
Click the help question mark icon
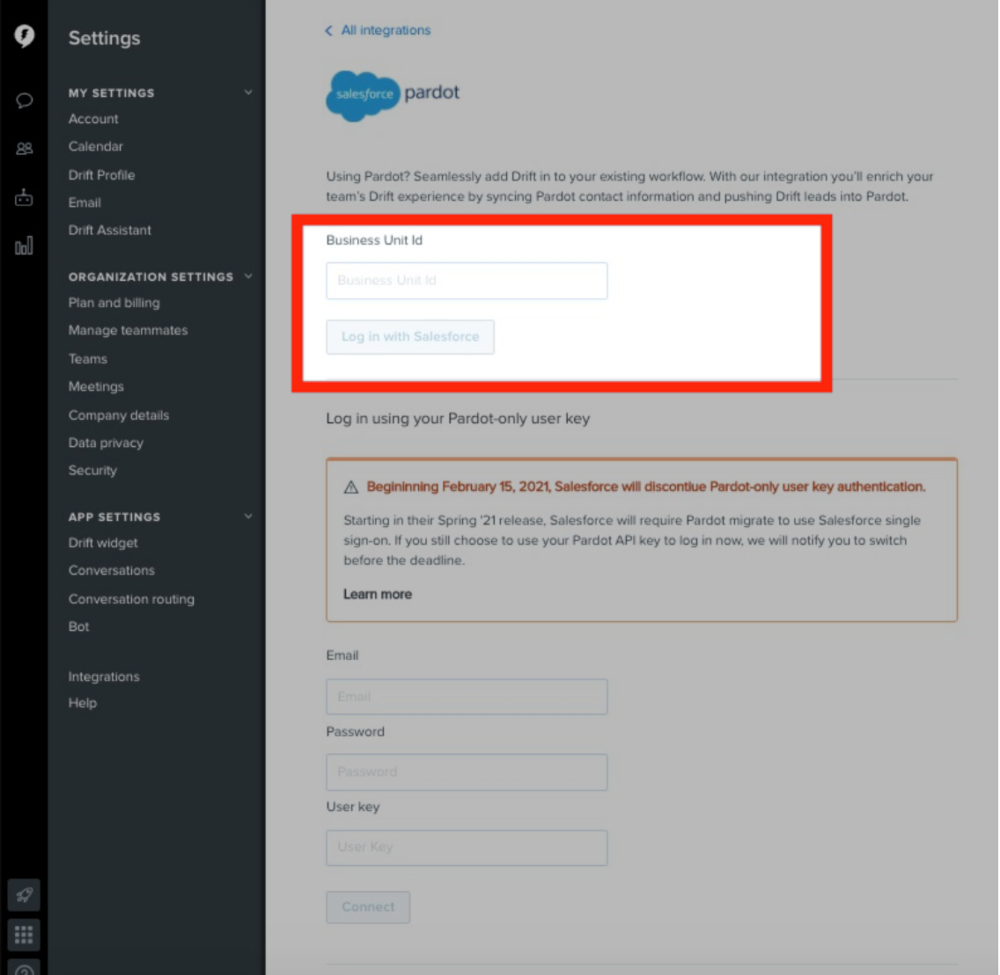(x=25, y=969)
